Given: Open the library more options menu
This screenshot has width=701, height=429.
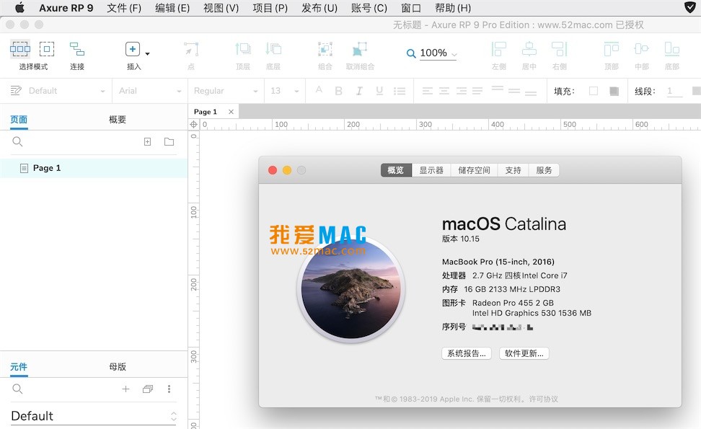Looking at the screenshot, I should click(169, 389).
